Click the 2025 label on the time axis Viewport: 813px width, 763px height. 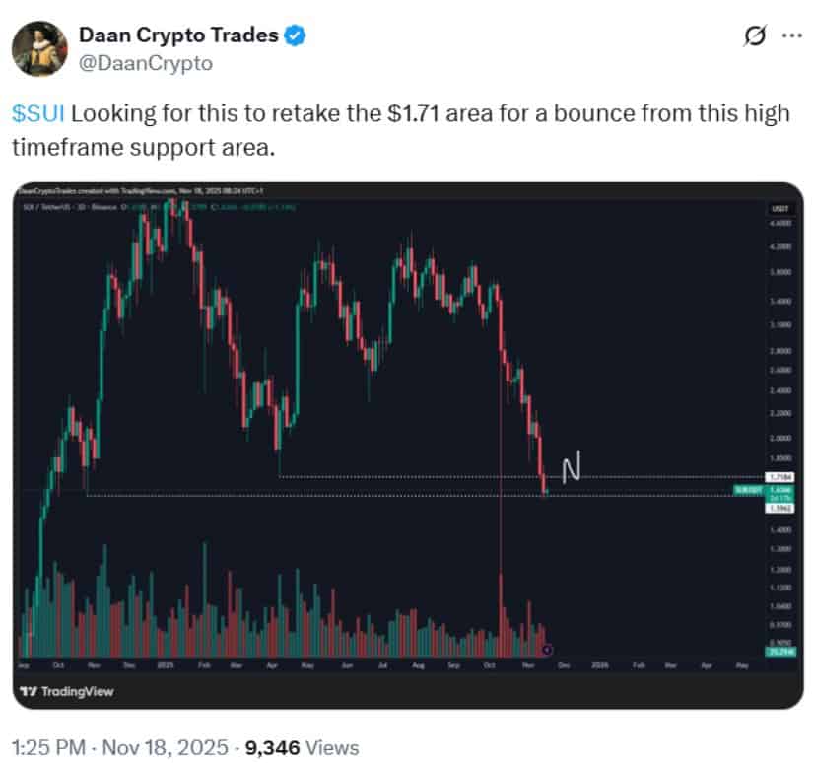[164, 665]
